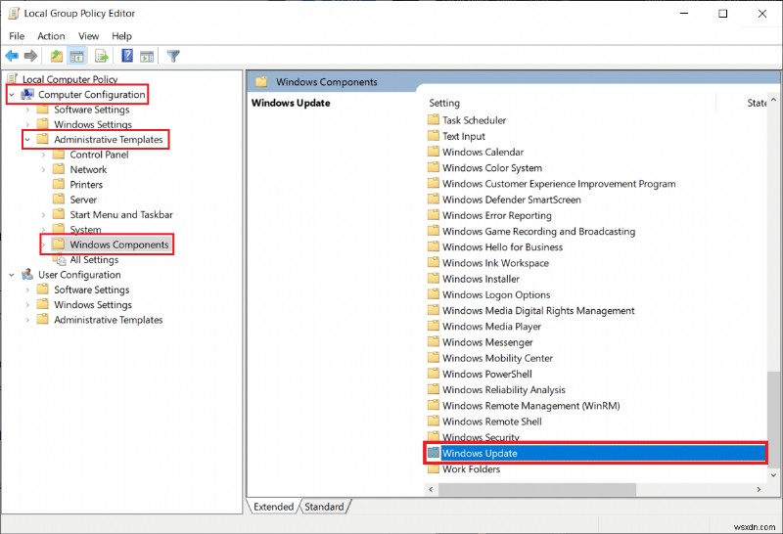Select Windows Mobility Center in list
This screenshot has width=783, height=534.
click(x=497, y=358)
